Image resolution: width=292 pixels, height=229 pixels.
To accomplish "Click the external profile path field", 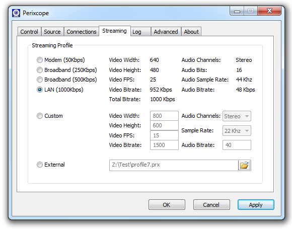I will tap(174, 165).
